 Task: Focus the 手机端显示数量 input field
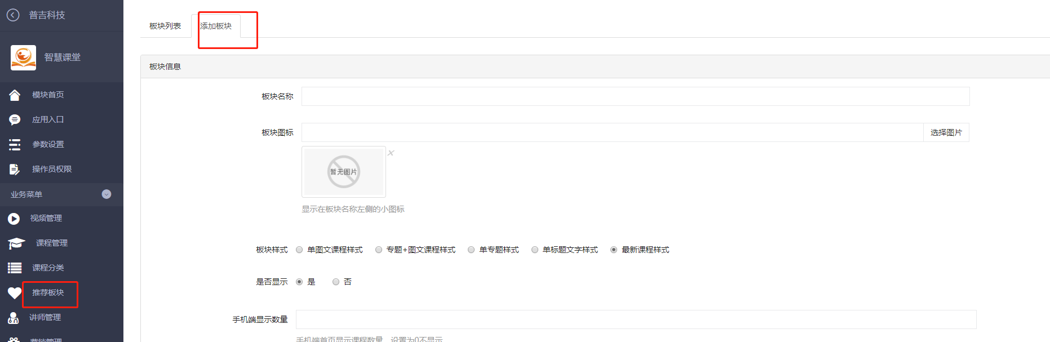coord(636,319)
